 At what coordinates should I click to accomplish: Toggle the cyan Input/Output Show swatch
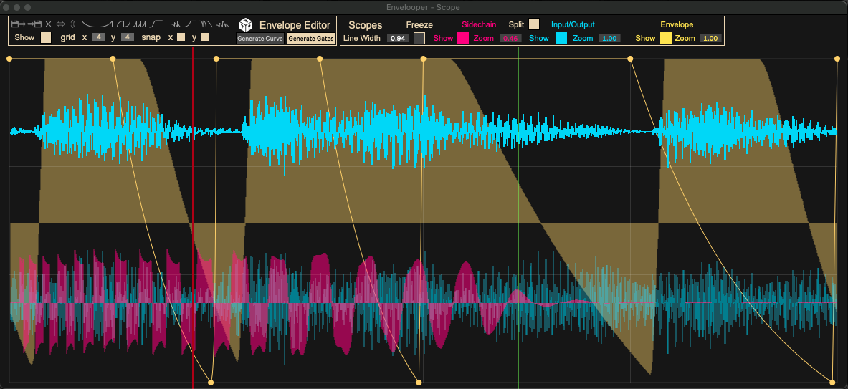point(561,39)
